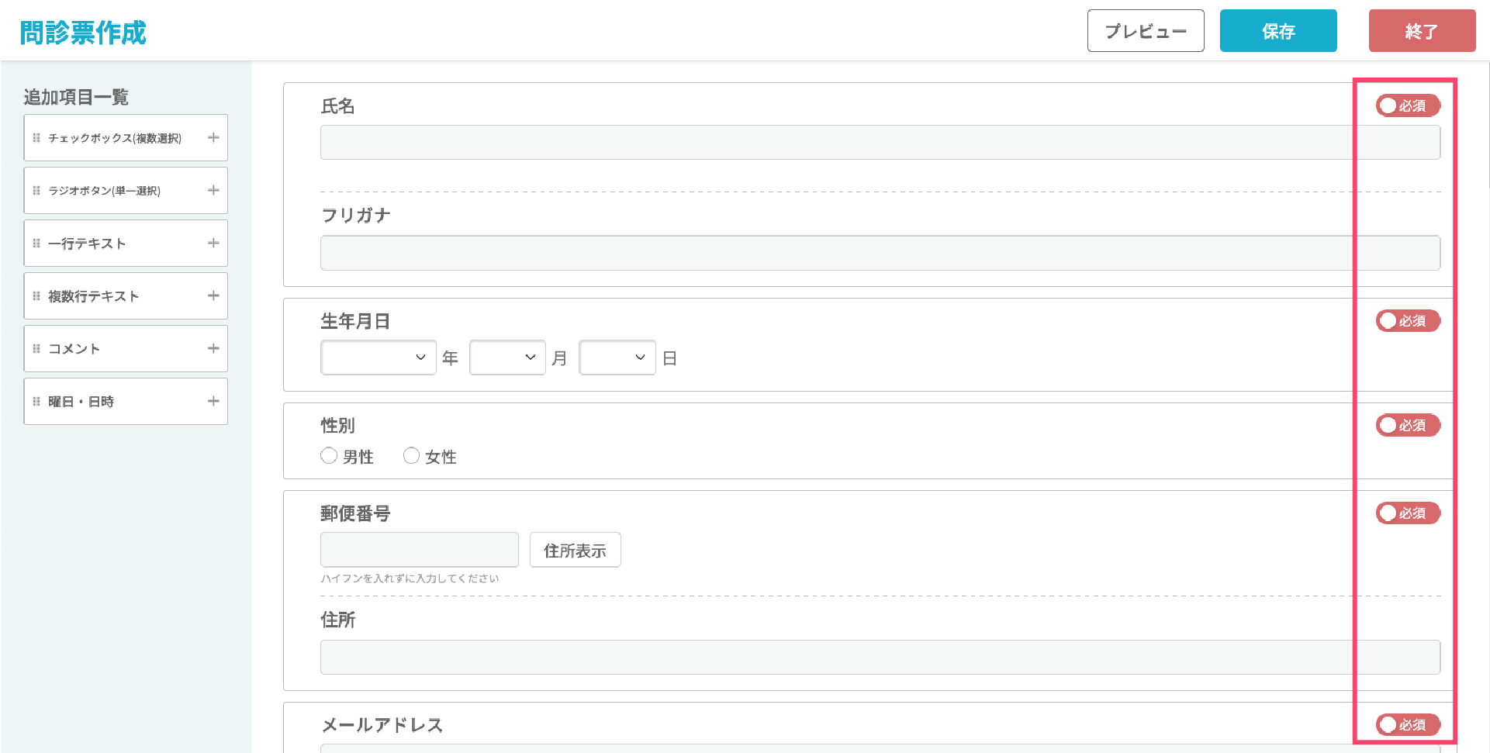Expand the birth day dropdown
Image resolution: width=1490 pixels, height=753 pixels.
(x=617, y=358)
